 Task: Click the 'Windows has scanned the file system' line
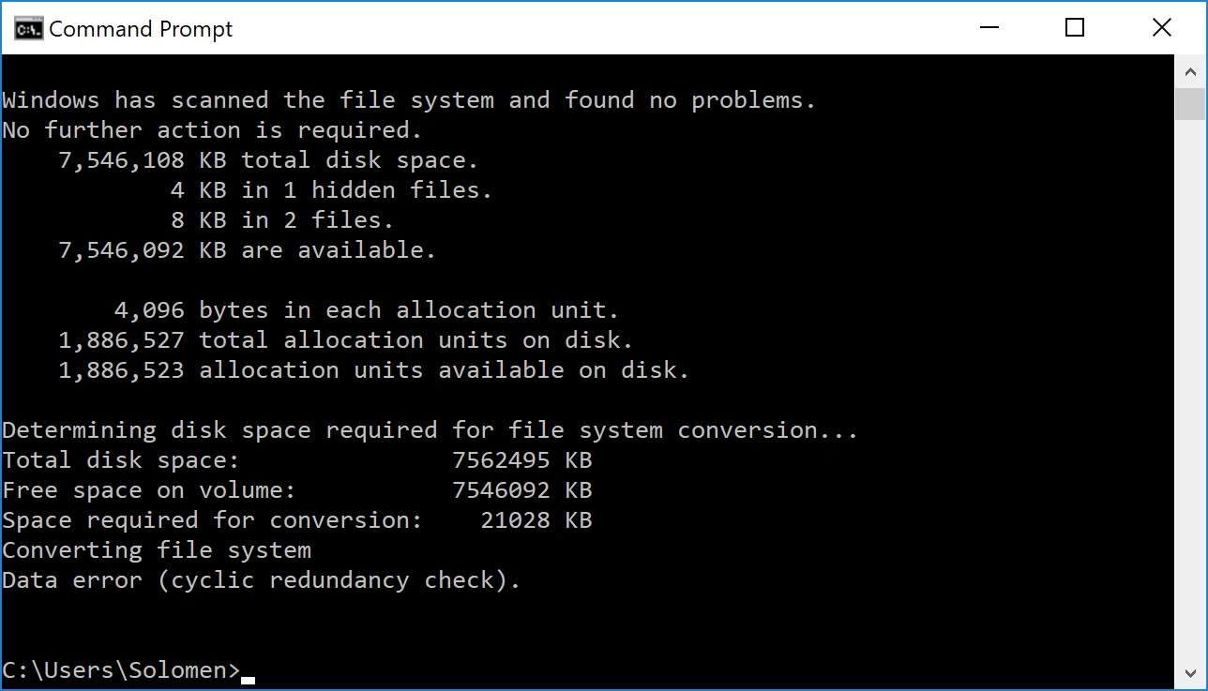(410, 100)
